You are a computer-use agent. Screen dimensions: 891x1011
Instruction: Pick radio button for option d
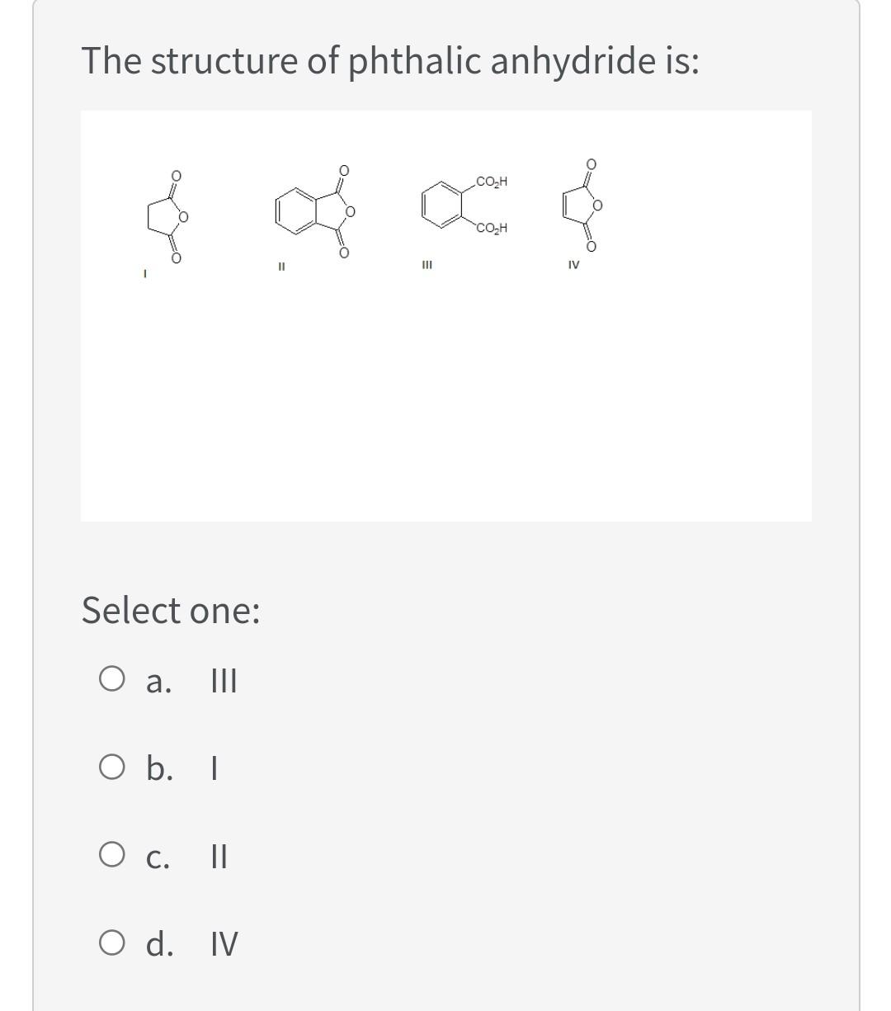tap(111, 942)
